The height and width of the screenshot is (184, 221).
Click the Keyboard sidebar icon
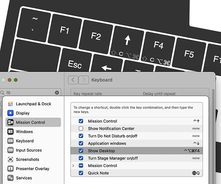click(x=10, y=141)
